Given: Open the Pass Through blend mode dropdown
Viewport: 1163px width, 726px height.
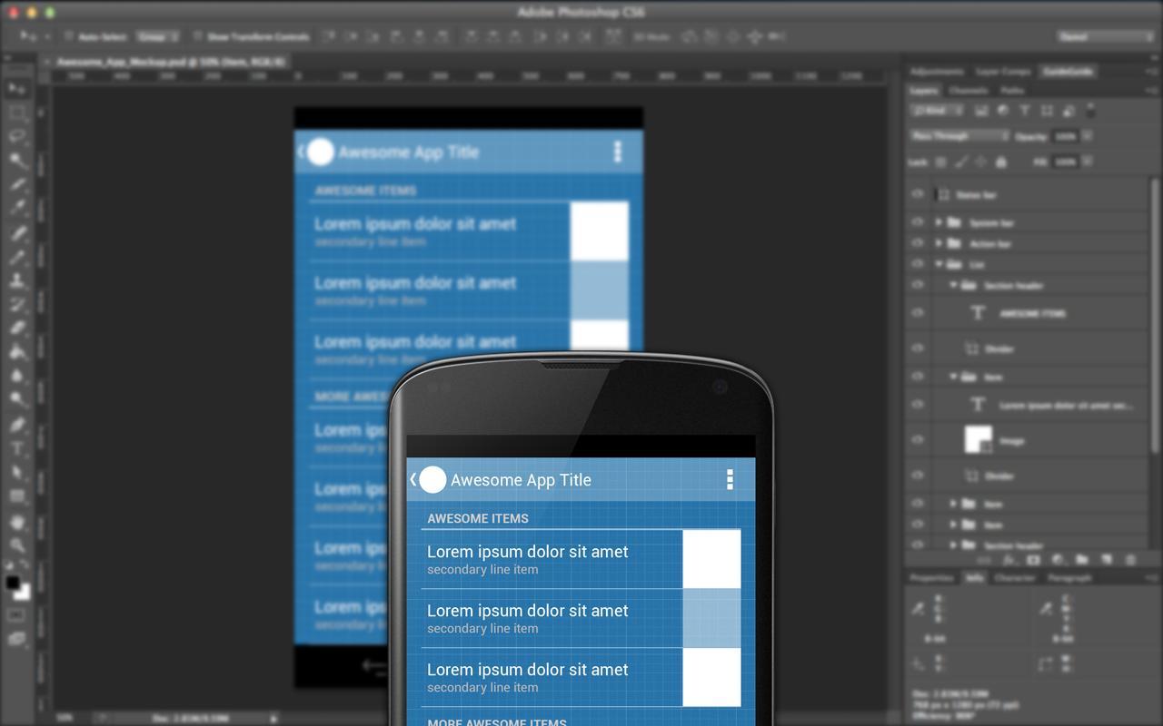Looking at the screenshot, I should coord(959,136).
